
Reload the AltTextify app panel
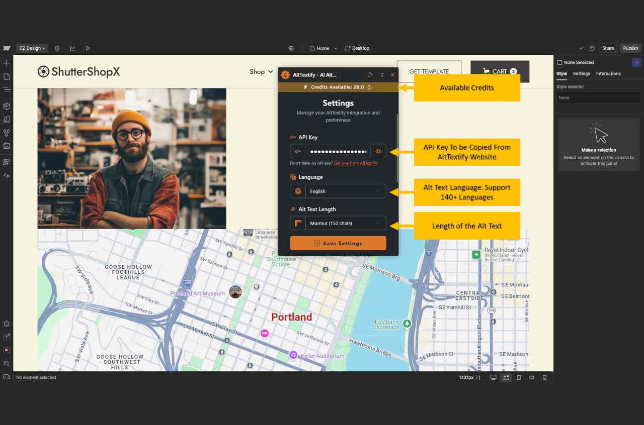point(370,75)
